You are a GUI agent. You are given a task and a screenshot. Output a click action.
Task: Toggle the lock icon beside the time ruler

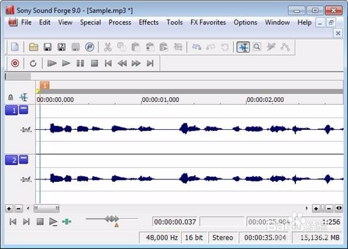tap(11, 97)
